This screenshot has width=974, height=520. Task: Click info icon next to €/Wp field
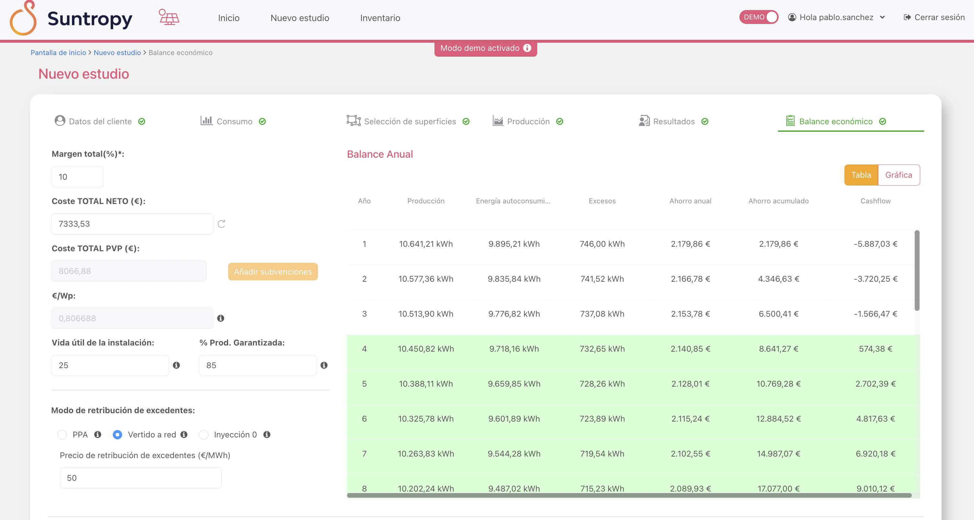pyautogui.click(x=221, y=318)
